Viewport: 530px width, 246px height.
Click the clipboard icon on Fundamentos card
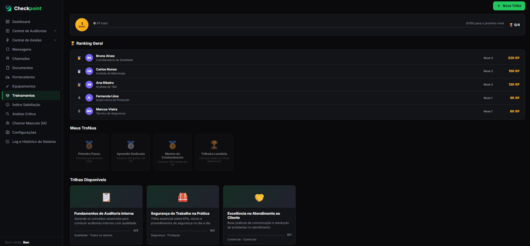[106, 197]
